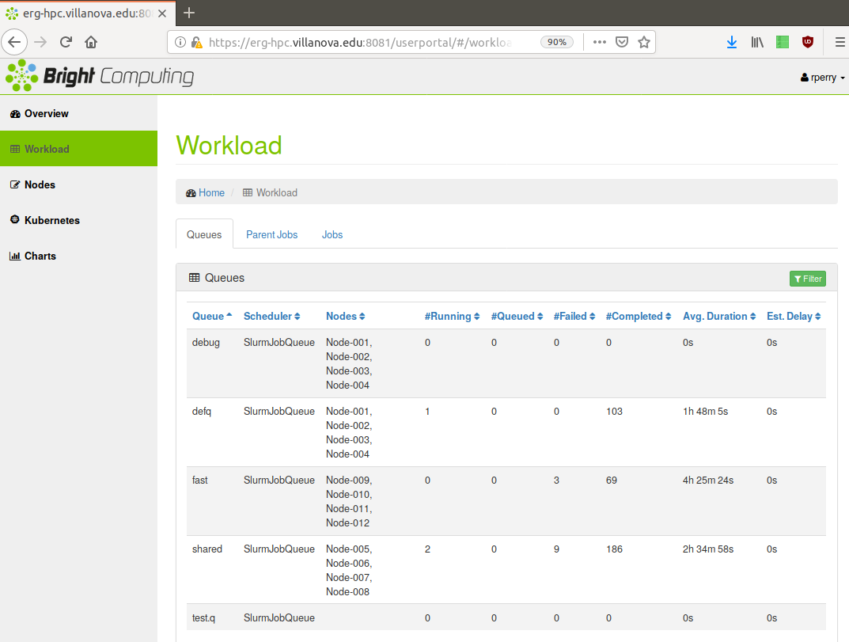This screenshot has height=642, width=849.
Task: Open the uBlock Origin shield icon
Action: click(808, 42)
